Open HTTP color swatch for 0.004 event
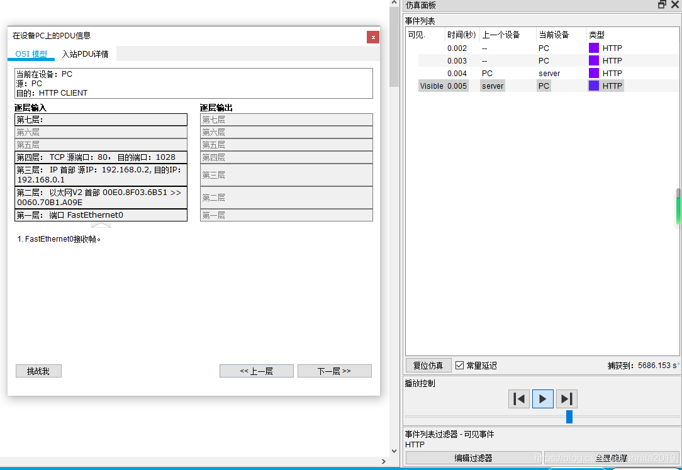 click(594, 73)
